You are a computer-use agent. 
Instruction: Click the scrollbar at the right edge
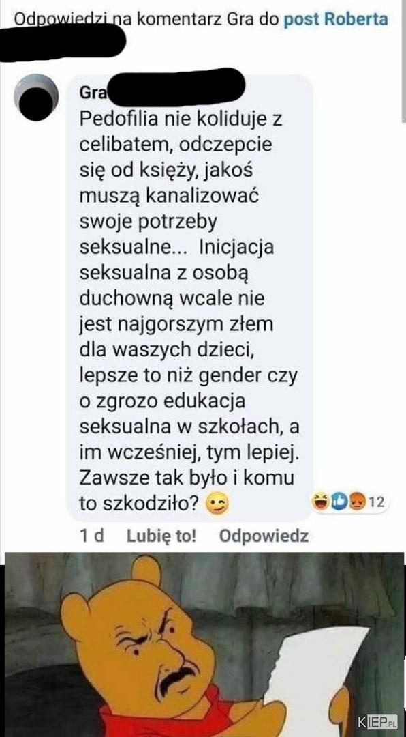click(404, 61)
